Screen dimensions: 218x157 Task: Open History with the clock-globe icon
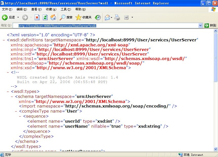(x=97, y=18)
